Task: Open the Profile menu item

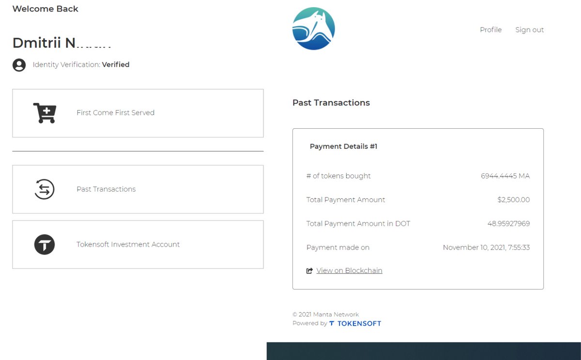Action: [x=490, y=30]
